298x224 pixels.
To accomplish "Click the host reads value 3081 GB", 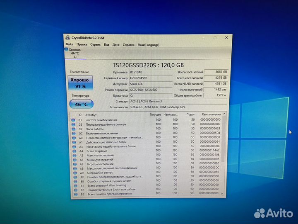I will click(x=216, y=72).
